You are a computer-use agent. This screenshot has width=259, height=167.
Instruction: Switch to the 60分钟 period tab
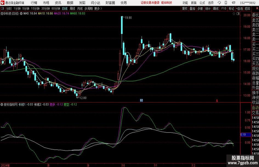(x=56, y=9)
